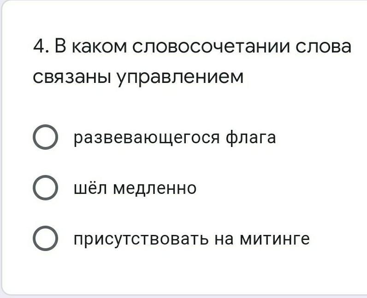Click the preposition на in third option
Screen dimensions: 367x298
pyautogui.click(x=224, y=239)
